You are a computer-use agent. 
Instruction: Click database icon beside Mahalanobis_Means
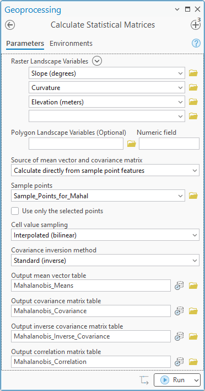pos(179,286)
